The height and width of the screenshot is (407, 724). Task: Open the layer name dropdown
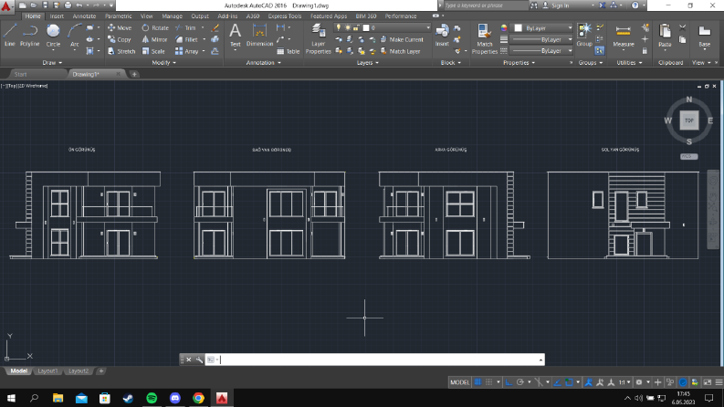tap(383, 27)
